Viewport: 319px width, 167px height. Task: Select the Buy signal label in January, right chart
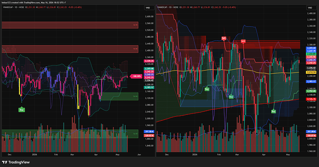pos(207,89)
